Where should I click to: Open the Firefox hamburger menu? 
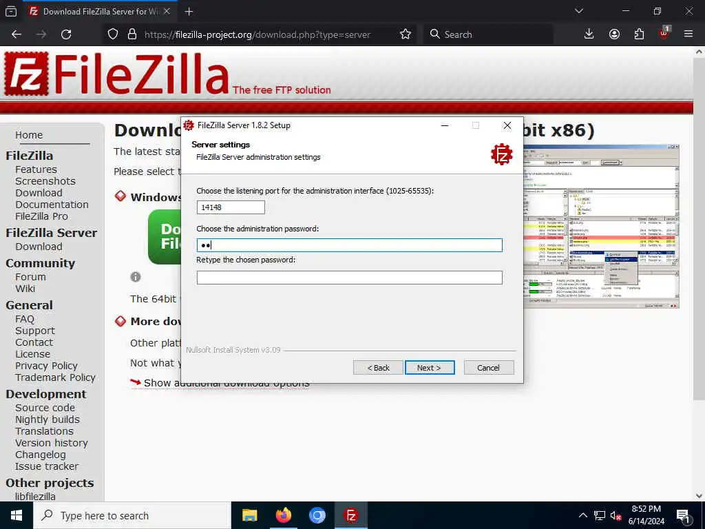pyautogui.click(x=688, y=34)
